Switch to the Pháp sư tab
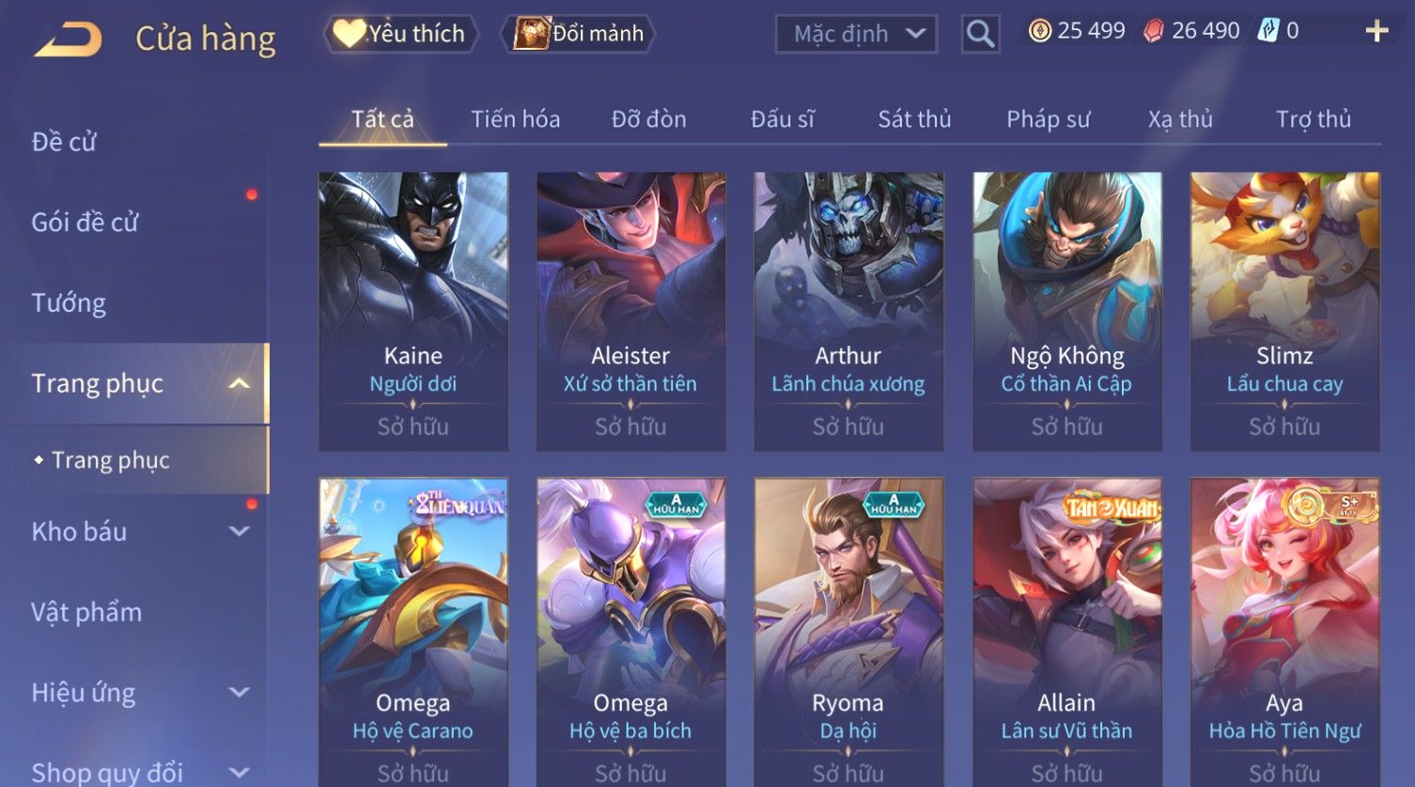This screenshot has height=787, width=1415. click(x=1048, y=119)
